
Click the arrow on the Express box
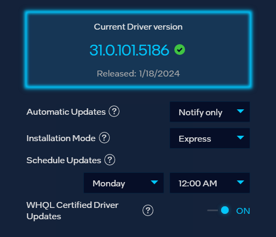coord(240,138)
